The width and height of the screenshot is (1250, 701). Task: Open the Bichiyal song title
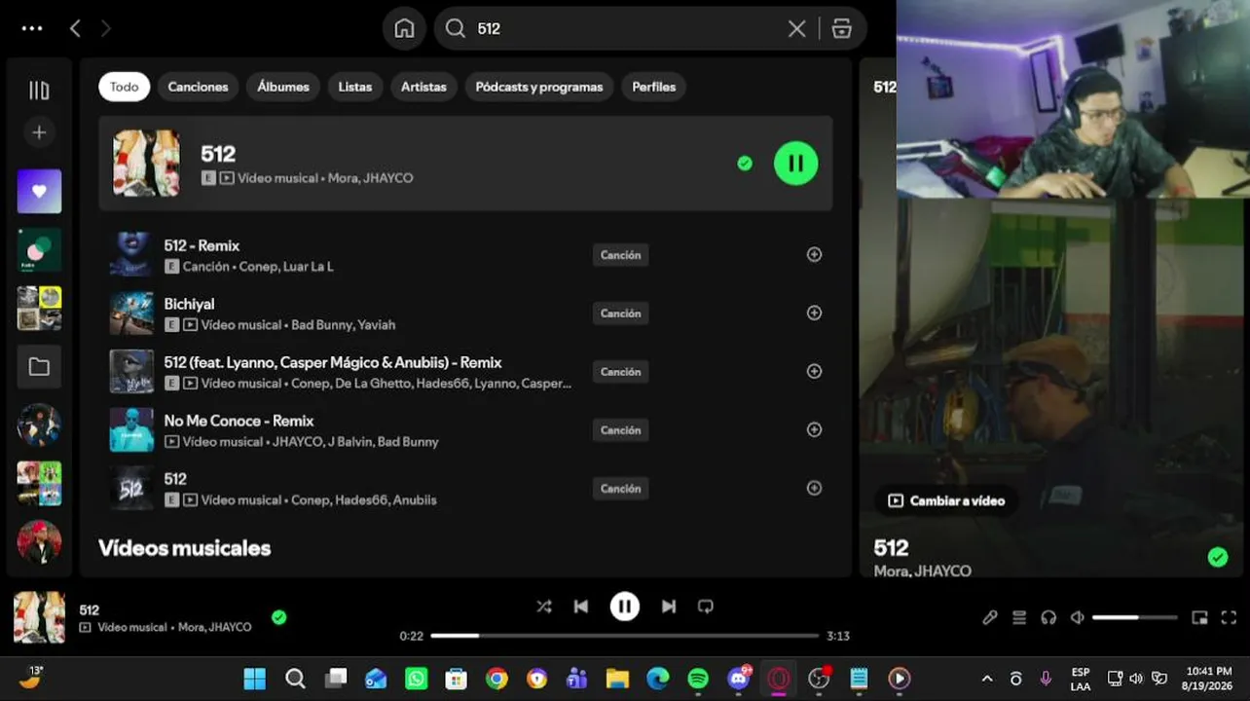tap(189, 304)
